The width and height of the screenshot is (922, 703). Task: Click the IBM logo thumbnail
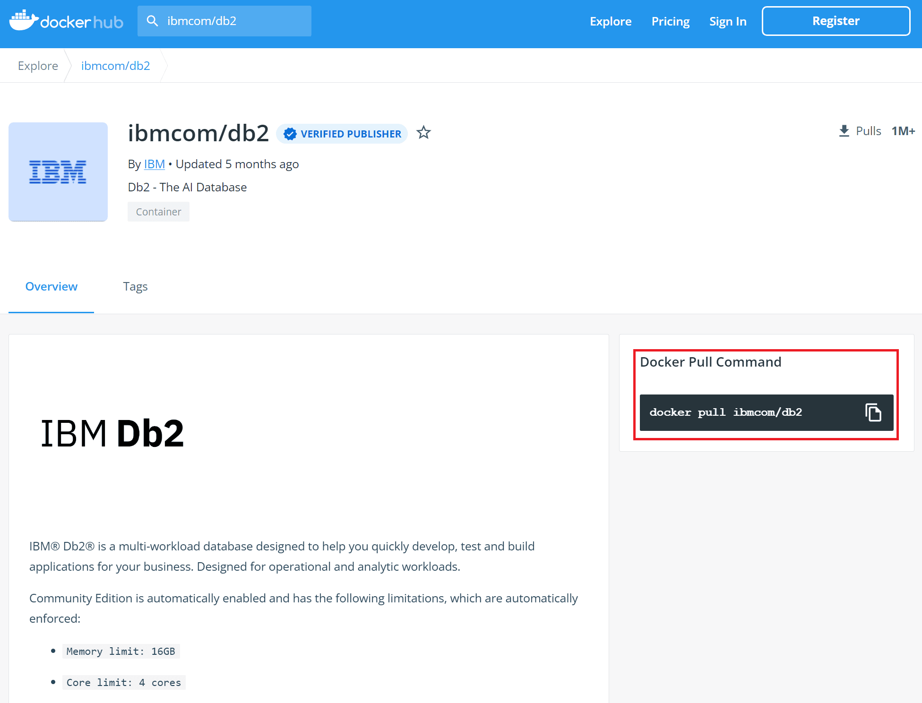coord(58,172)
